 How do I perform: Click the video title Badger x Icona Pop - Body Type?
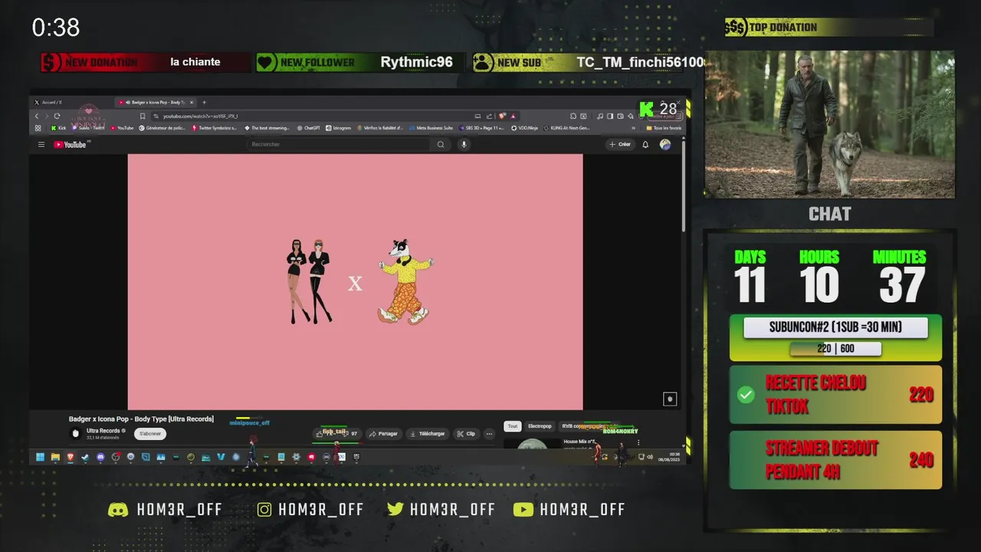[x=141, y=419]
